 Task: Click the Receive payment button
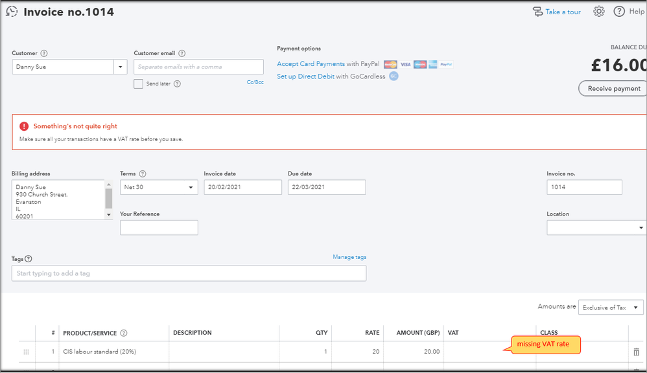[x=613, y=89]
